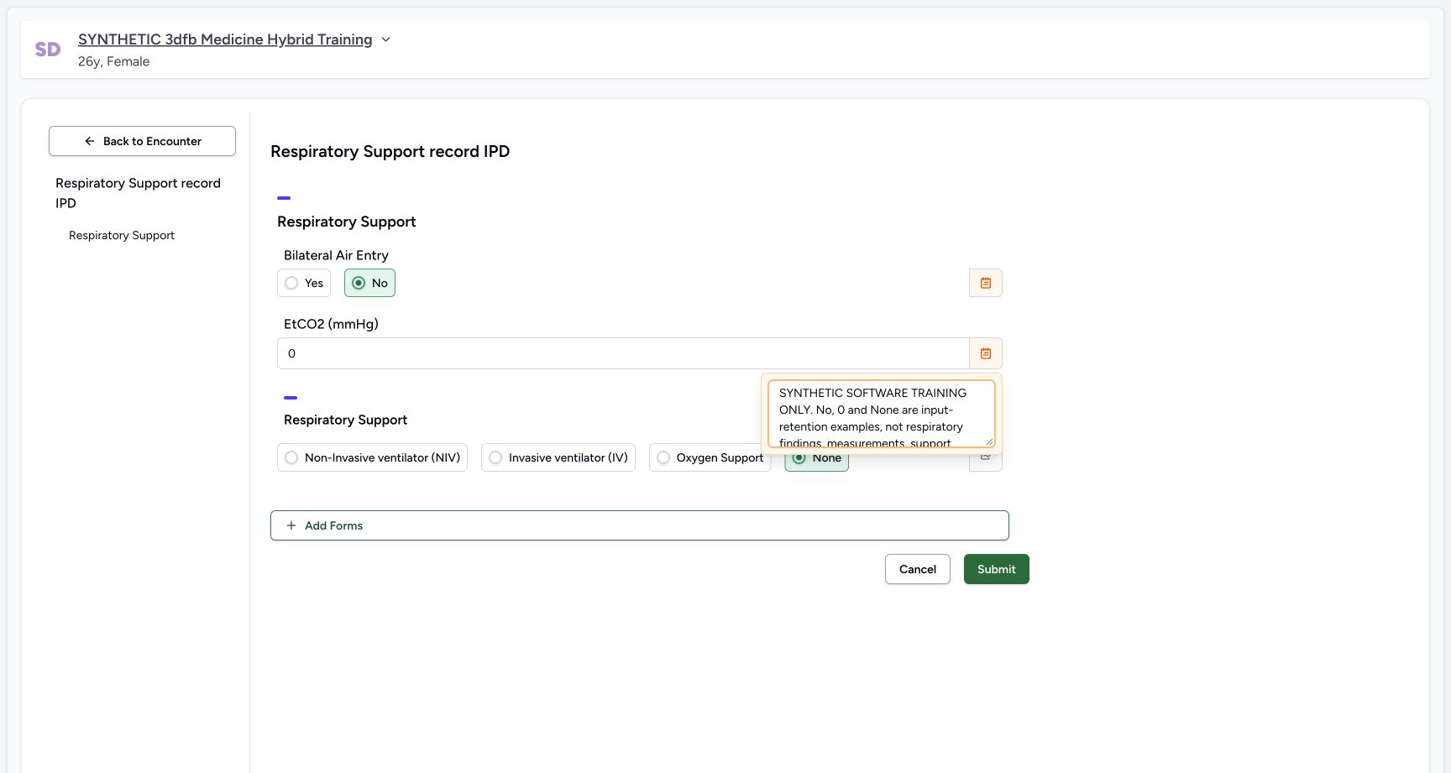Click partially hidden note icon beside None option
This screenshot has height=773, width=1451.
986,461
